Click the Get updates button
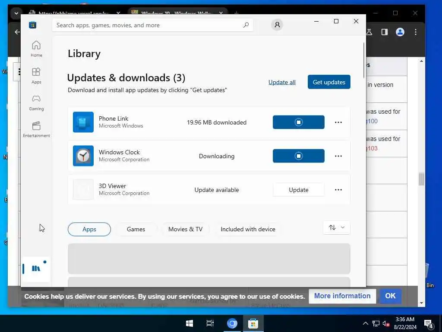 329,82
